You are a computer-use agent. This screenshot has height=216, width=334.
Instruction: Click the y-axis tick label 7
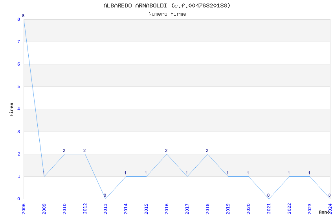tap(19, 42)
